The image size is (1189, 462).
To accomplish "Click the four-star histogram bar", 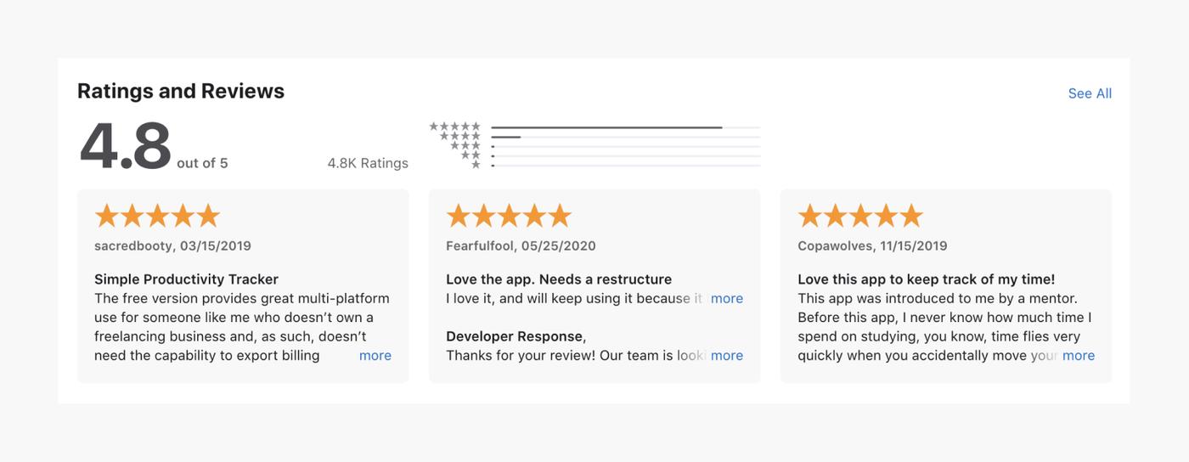I will click(624, 137).
